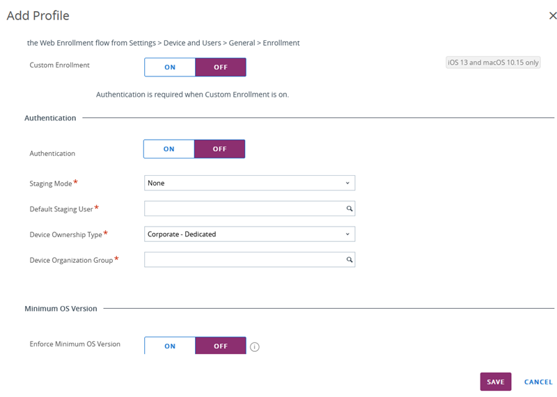Image resolution: width=557 pixels, height=397 pixels.
Task: Close the Add Profile dialog with X
Action: tap(552, 15)
